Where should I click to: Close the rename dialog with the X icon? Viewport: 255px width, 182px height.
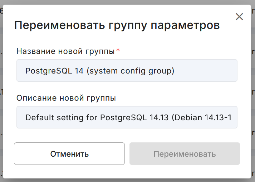point(239,17)
